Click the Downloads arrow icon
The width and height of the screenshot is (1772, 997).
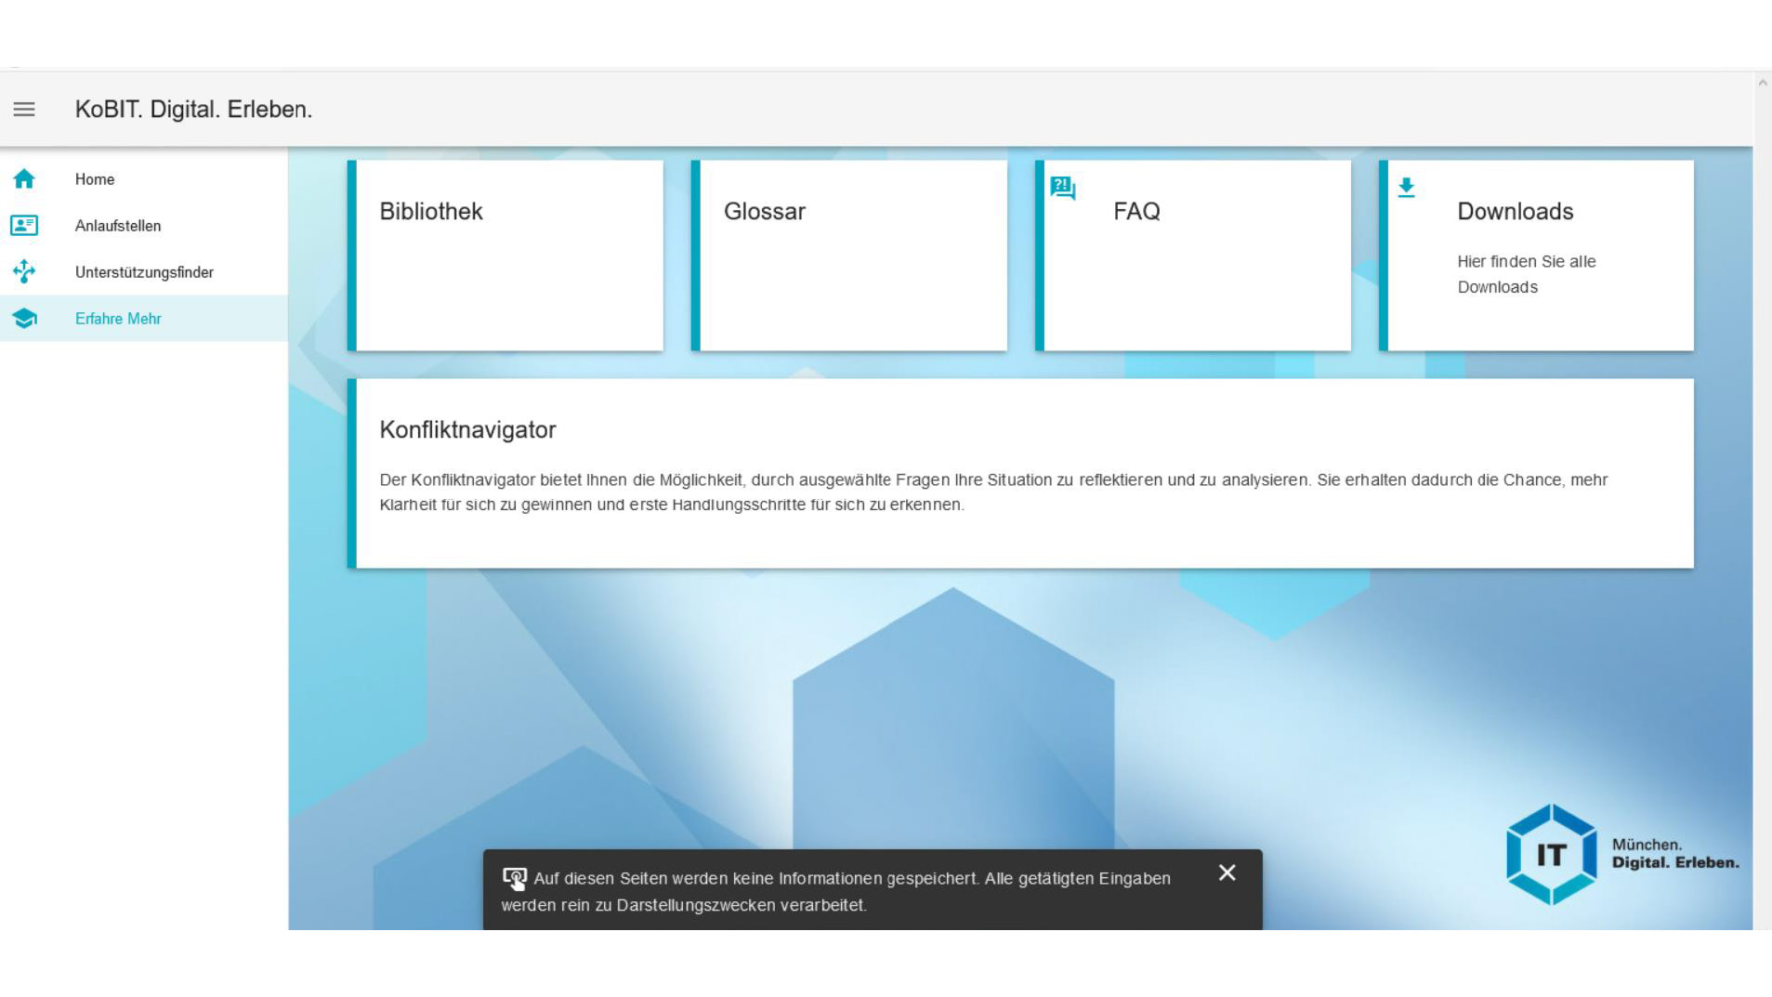click(x=1406, y=187)
